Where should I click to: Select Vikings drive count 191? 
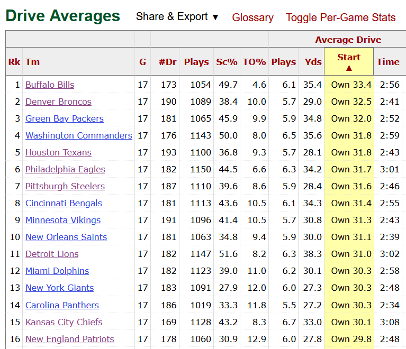click(168, 220)
